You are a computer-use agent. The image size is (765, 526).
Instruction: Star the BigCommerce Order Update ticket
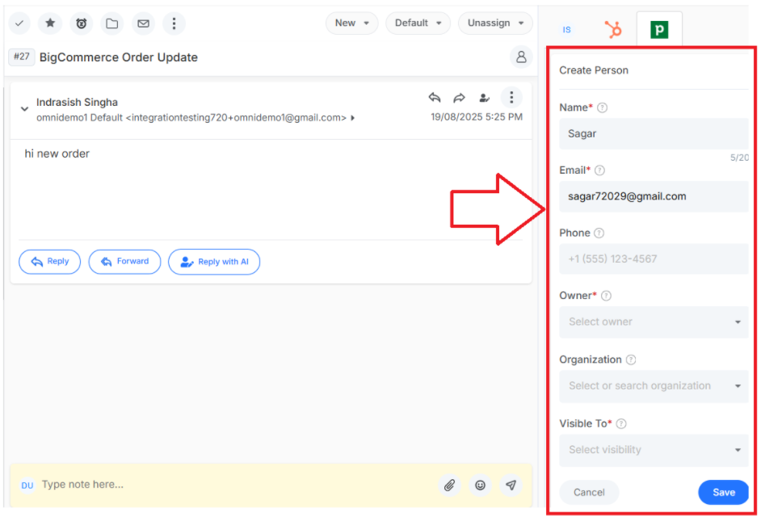[x=50, y=23]
